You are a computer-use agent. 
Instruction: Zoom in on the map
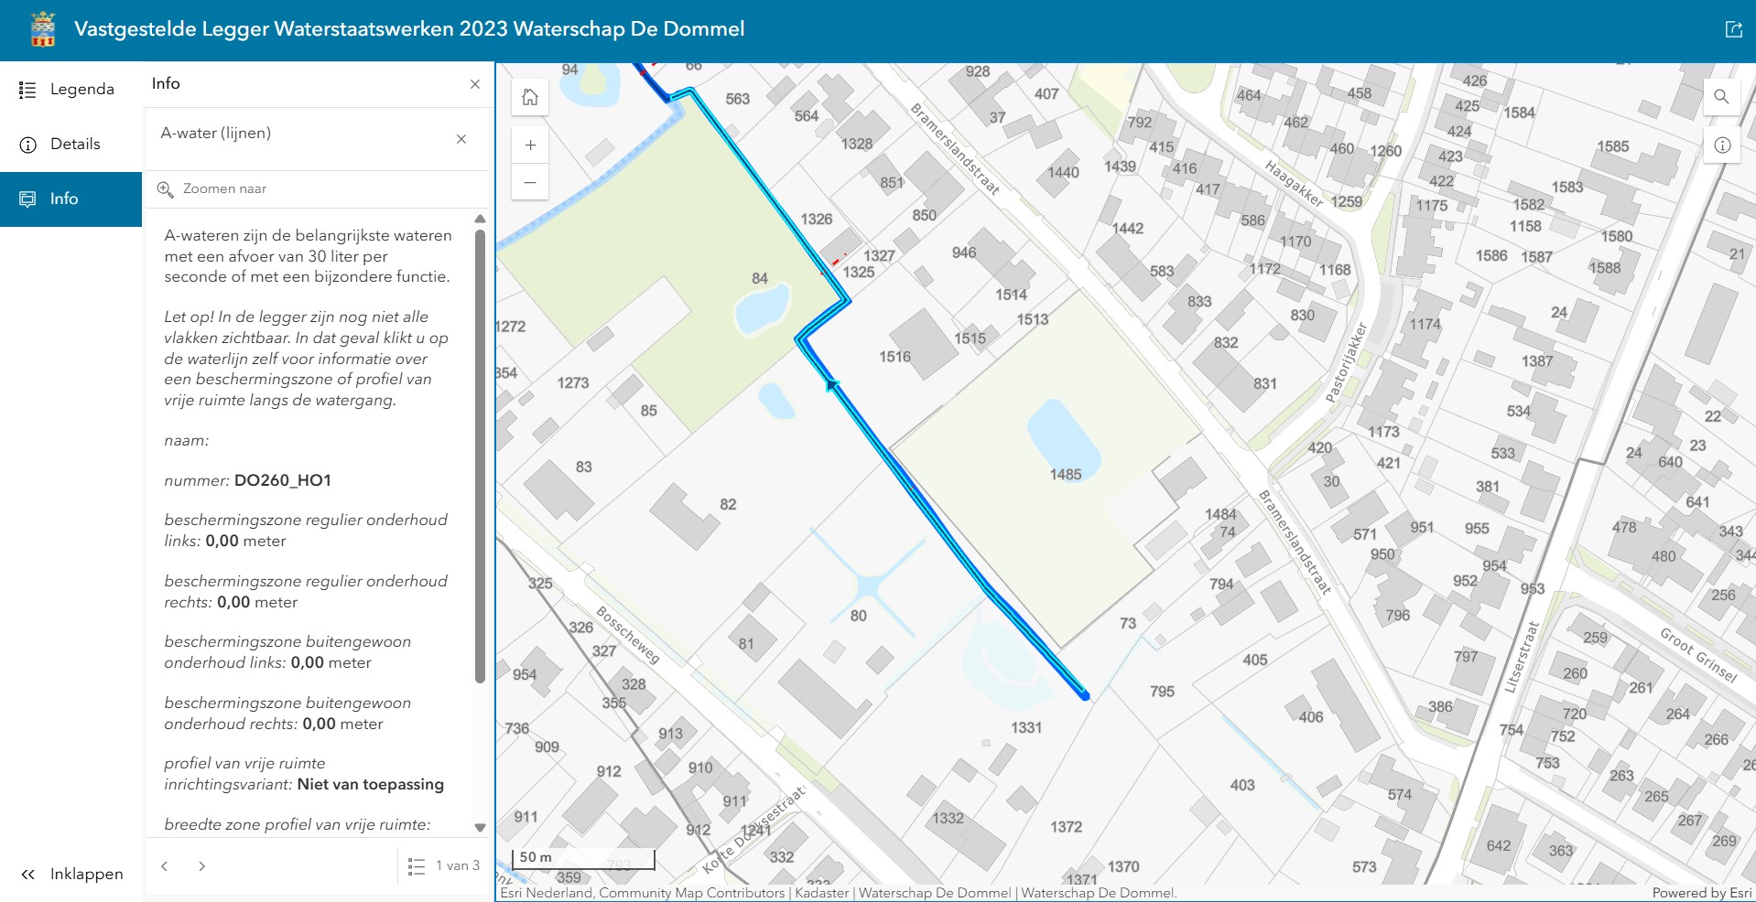pyautogui.click(x=530, y=145)
